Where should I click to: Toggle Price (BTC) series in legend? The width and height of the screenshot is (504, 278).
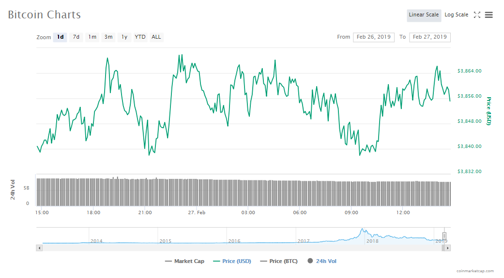(278, 261)
